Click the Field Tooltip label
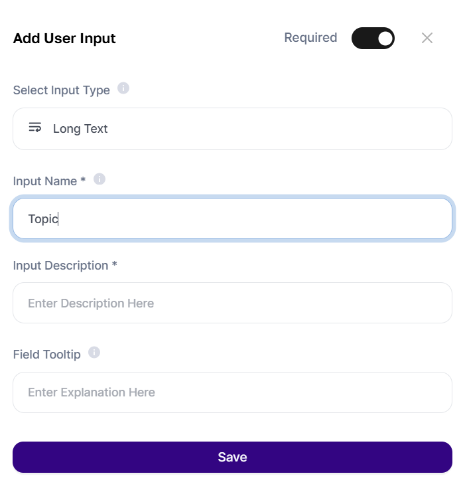The width and height of the screenshot is (465, 502). (46, 355)
